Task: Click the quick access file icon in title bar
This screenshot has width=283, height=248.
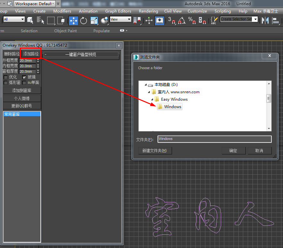Action: click(10, 4)
